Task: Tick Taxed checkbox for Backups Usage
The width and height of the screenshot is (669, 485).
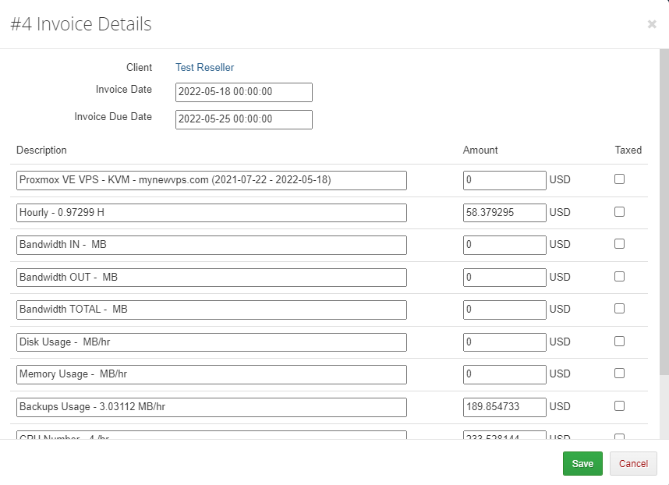Action: pyautogui.click(x=619, y=405)
